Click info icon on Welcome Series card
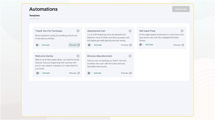 [78, 56]
